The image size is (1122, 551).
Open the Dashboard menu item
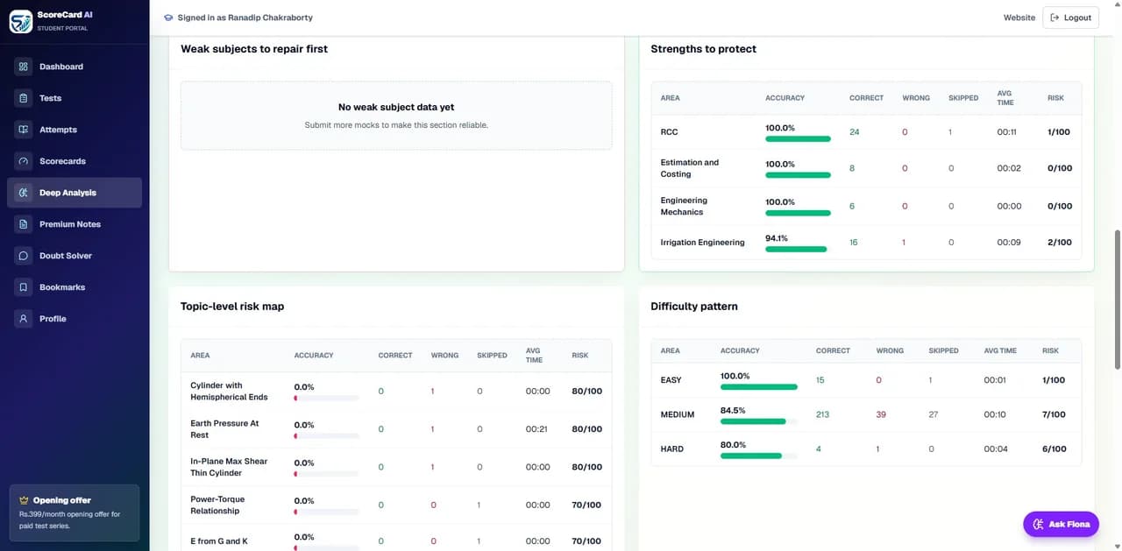75,67
